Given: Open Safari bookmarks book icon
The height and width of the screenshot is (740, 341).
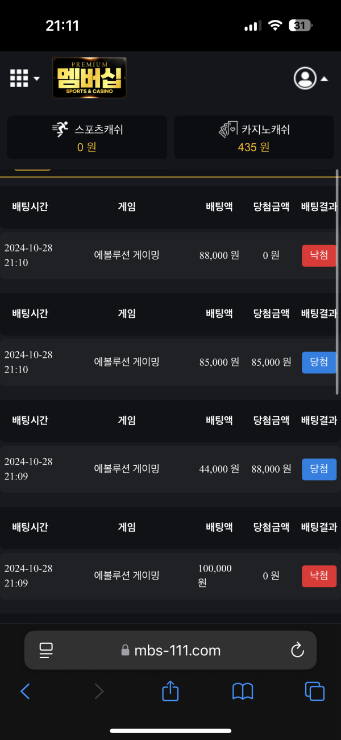Looking at the screenshot, I should [243, 692].
